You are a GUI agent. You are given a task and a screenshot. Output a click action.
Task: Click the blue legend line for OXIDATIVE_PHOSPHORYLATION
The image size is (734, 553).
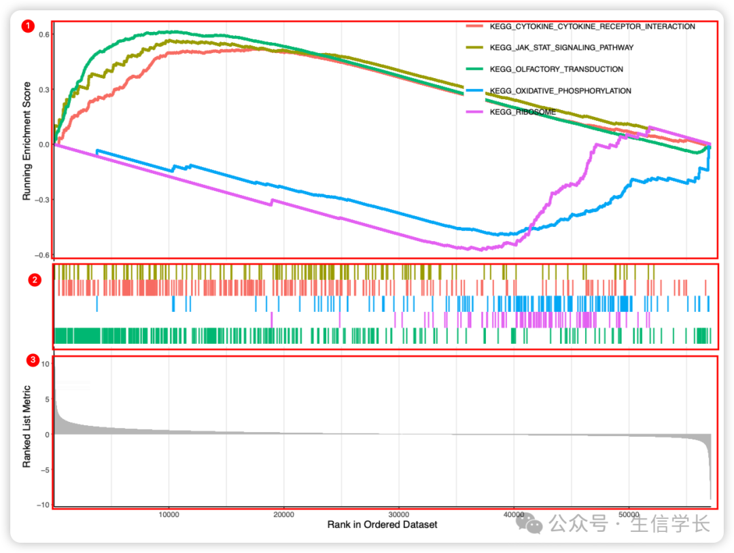point(474,90)
